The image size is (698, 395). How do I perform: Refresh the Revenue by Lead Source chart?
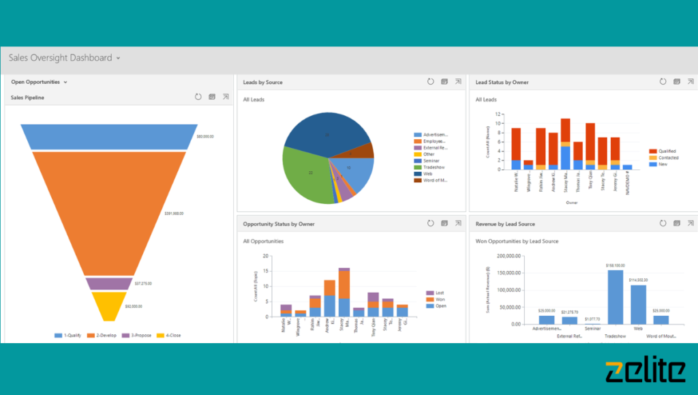663,222
